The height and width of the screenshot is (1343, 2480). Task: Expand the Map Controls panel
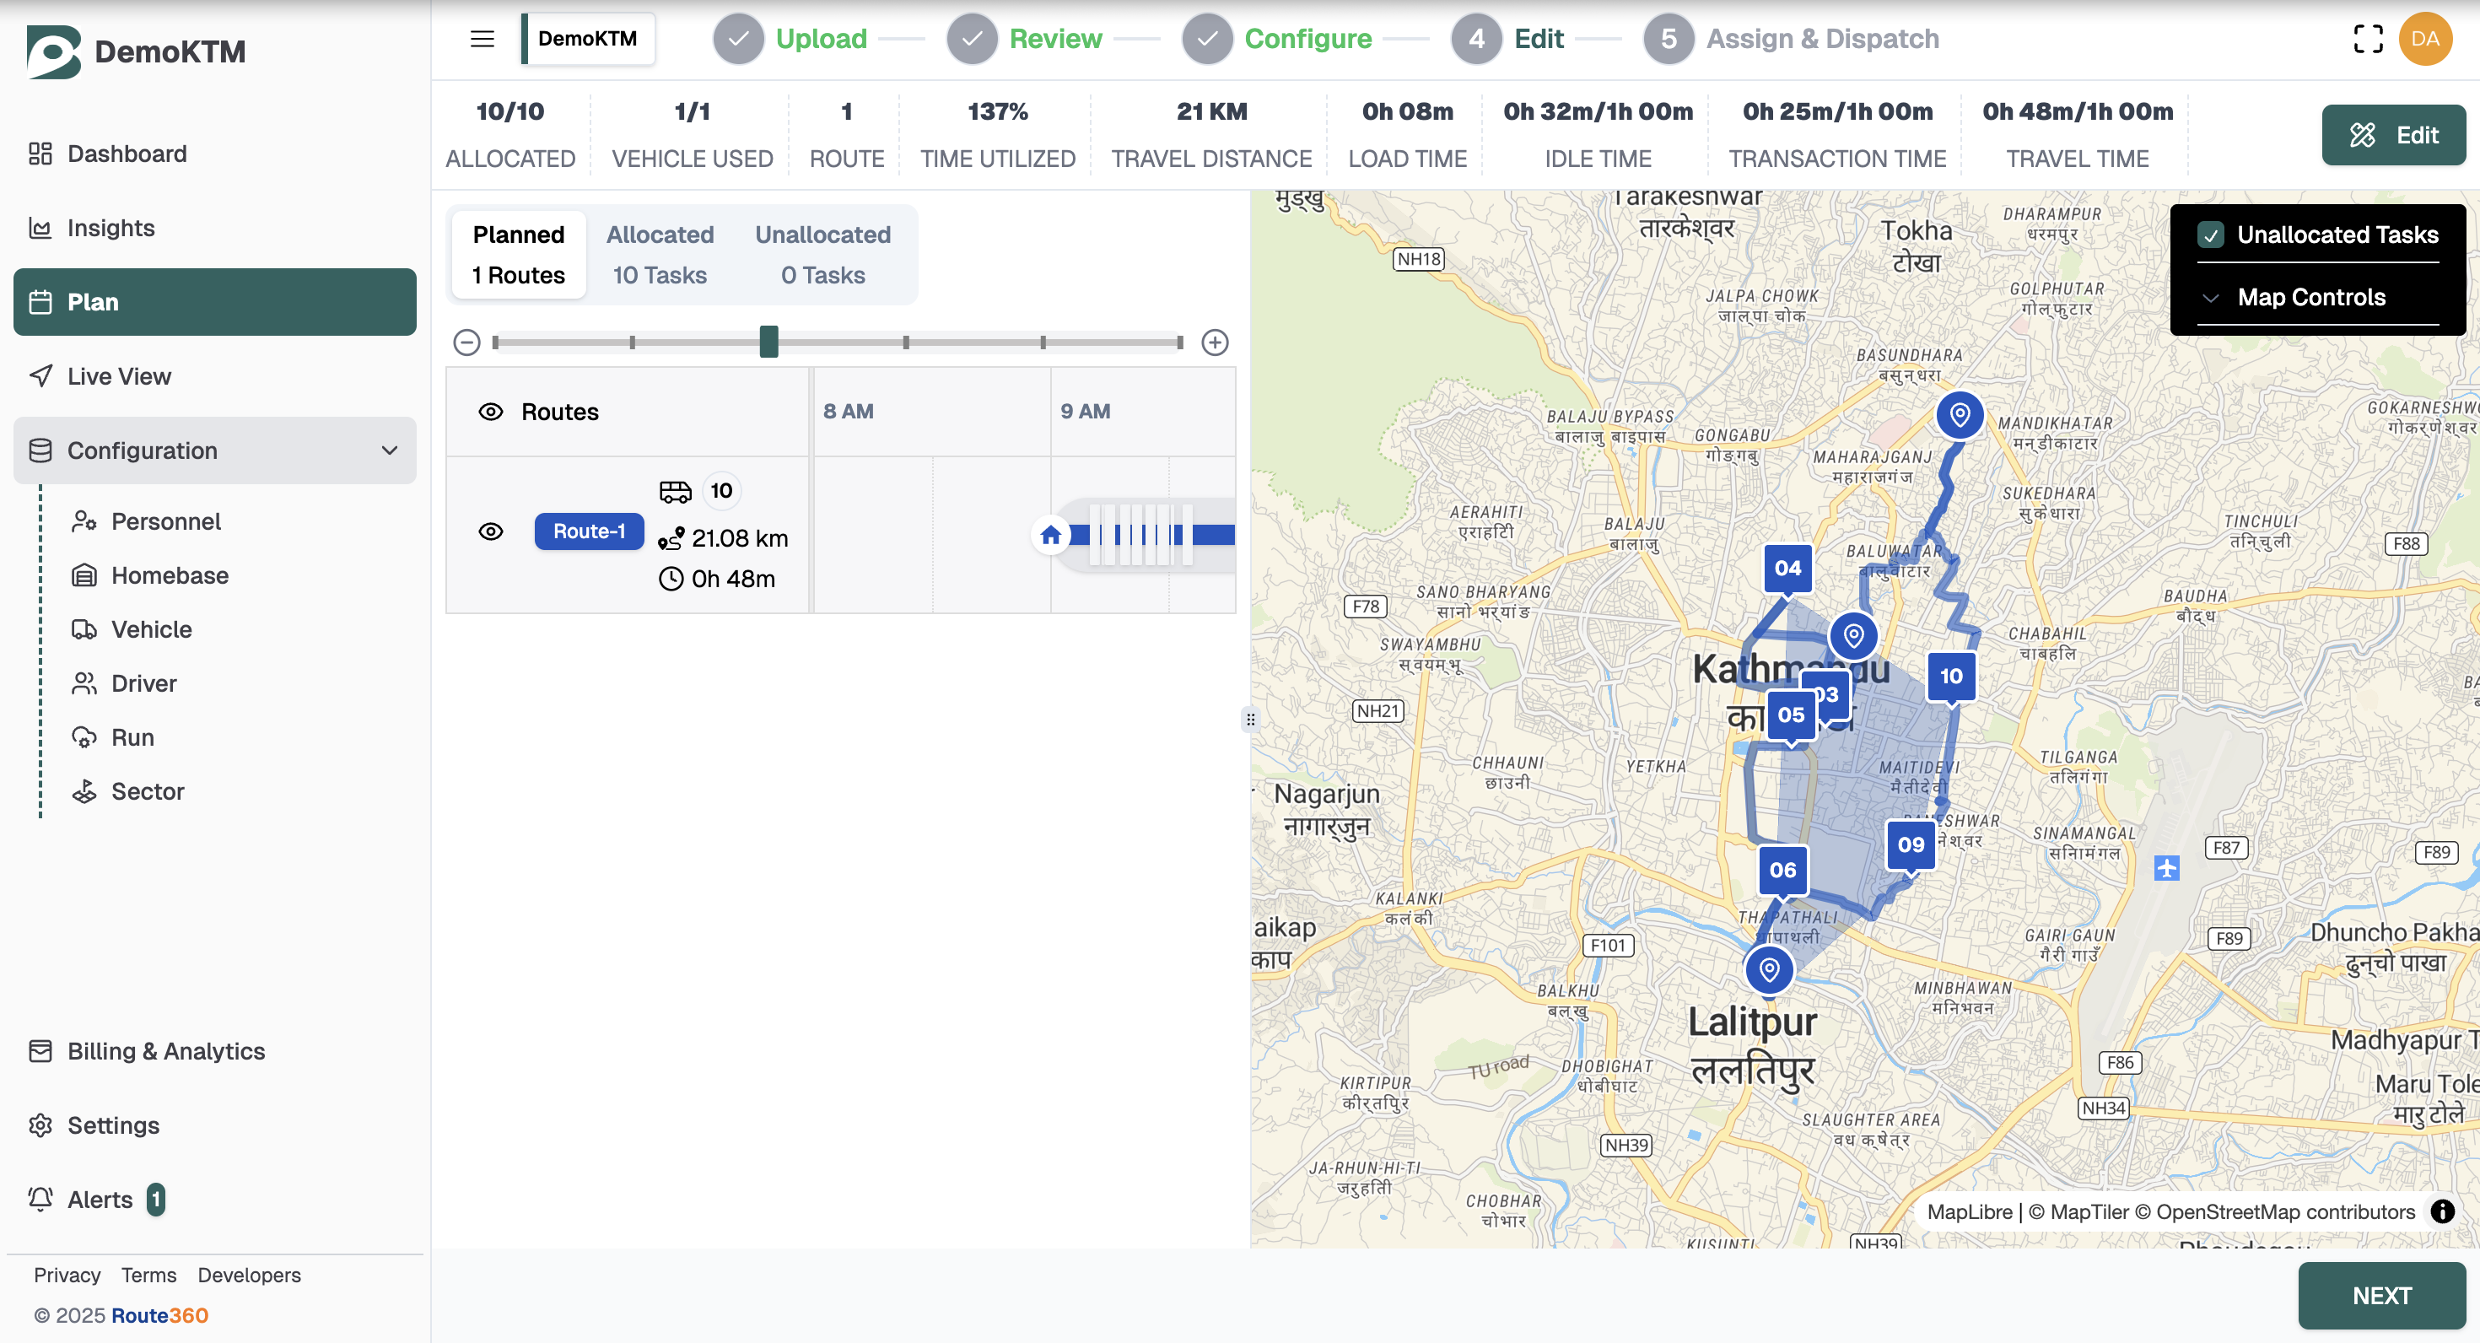2310,298
